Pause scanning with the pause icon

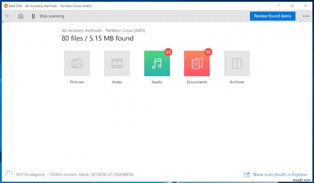[33, 16]
